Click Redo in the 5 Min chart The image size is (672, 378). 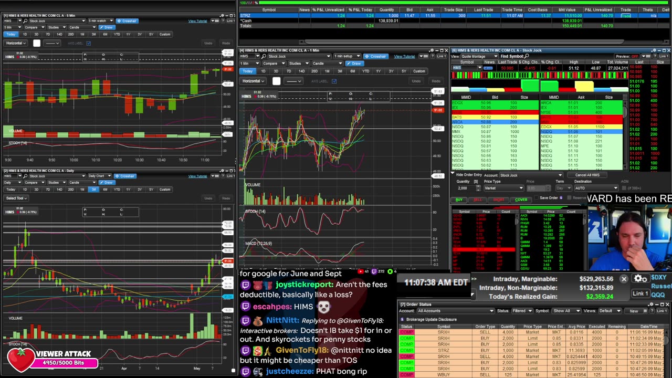(226, 43)
